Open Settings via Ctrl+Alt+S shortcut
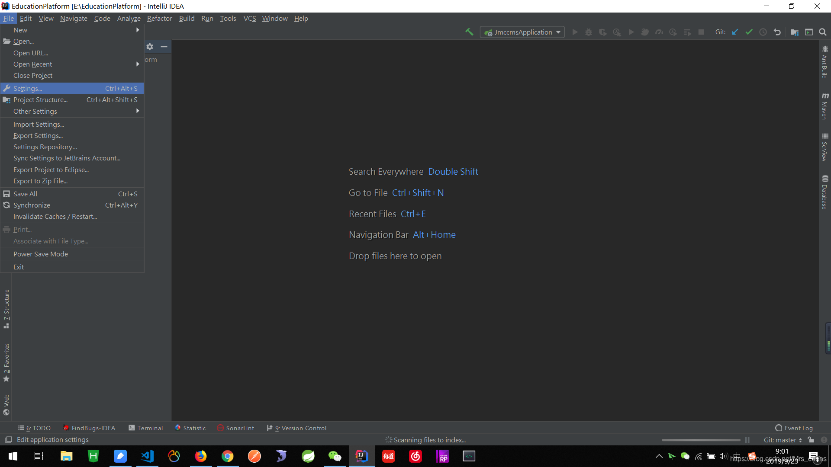Screen dimensions: 831x467 point(72,88)
